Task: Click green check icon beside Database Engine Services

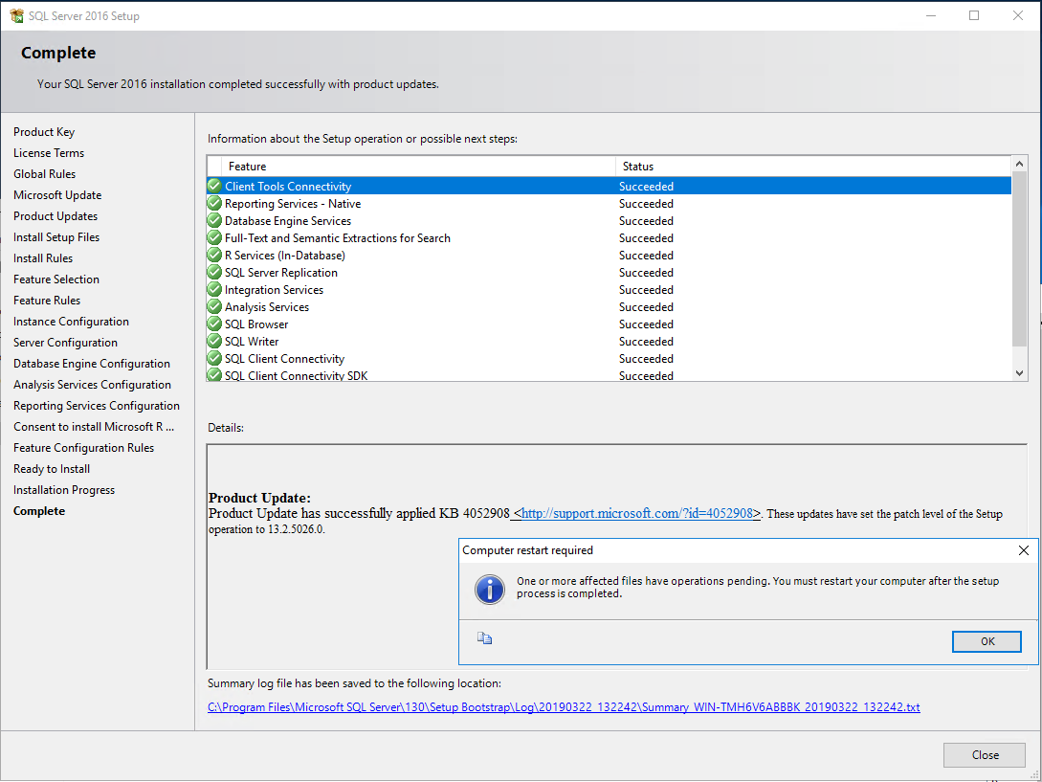Action: tap(214, 220)
